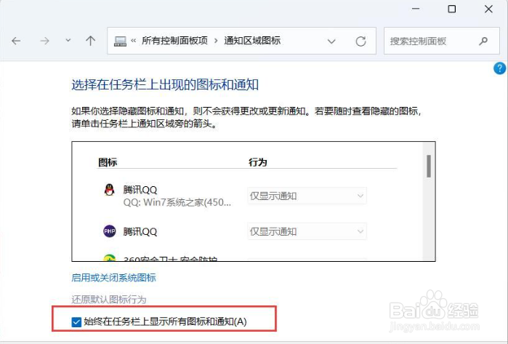
Task: Open recent locations chevron
Action: [68, 41]
